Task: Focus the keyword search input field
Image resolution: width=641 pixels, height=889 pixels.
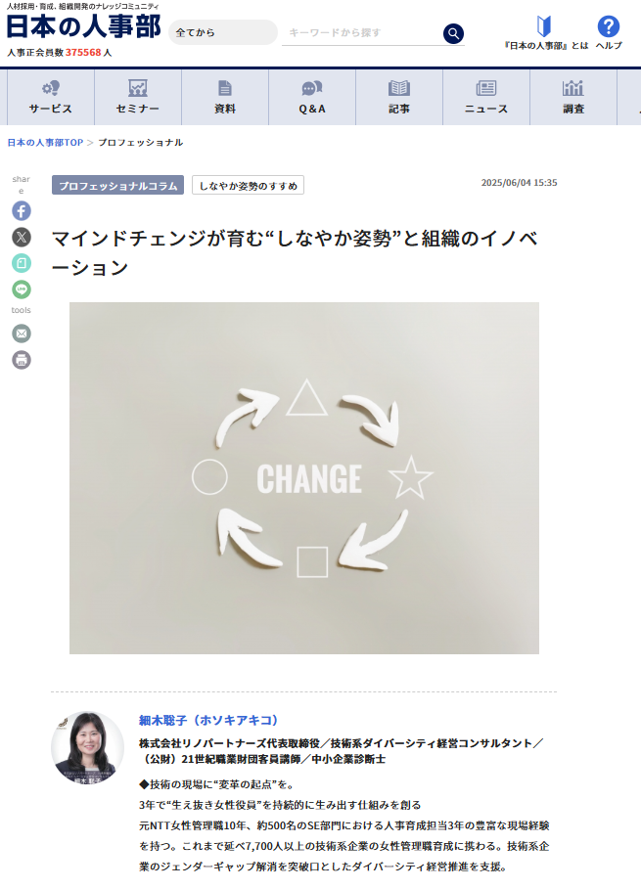Action: click(x=362, y=33)
